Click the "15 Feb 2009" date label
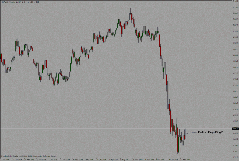The height and width of the screenshot is (161, 239). tap(185, 159)
